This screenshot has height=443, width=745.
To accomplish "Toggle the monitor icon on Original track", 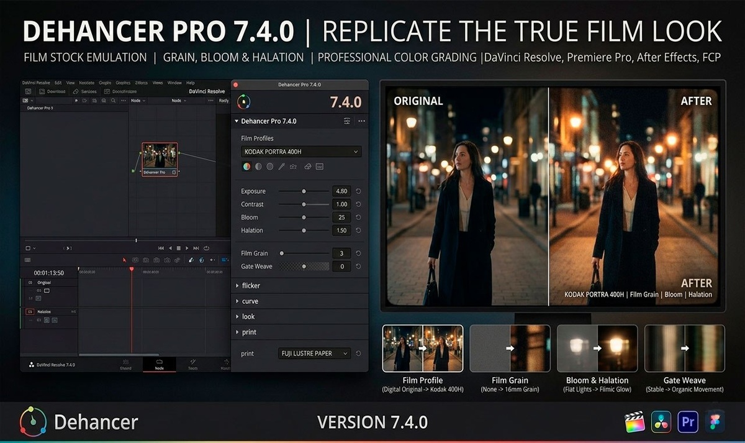I will pos(47,291).
